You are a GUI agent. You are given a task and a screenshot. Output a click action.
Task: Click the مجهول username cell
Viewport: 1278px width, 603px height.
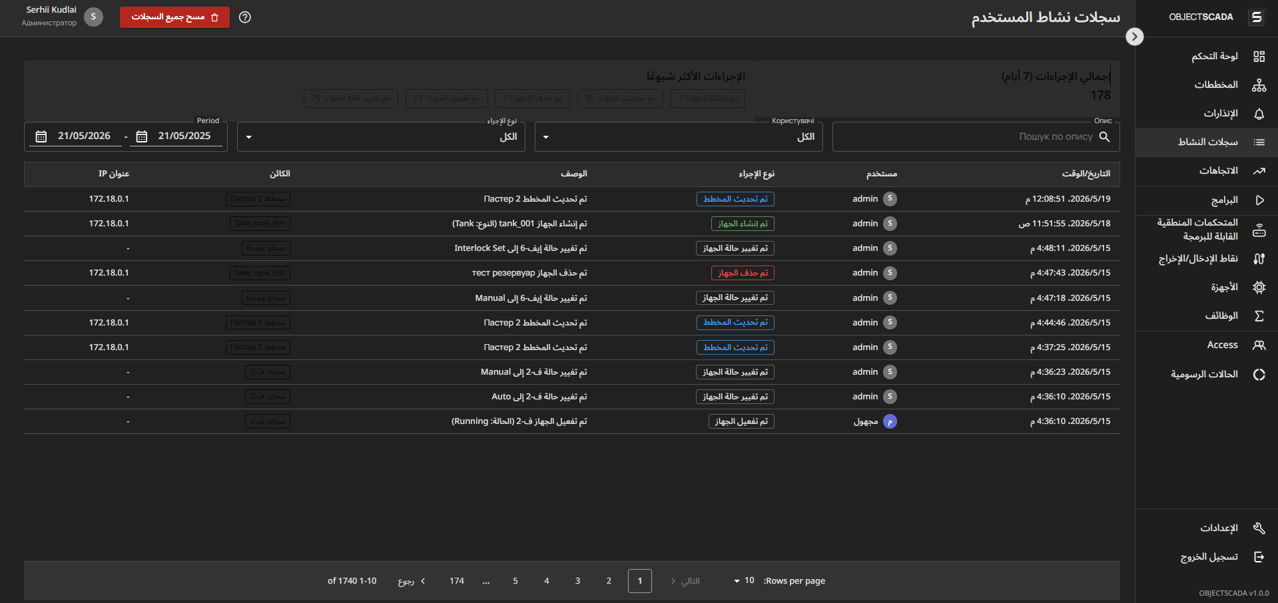[866, 421]
